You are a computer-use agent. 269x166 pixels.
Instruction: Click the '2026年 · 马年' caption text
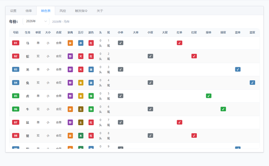tap(61, 22)
